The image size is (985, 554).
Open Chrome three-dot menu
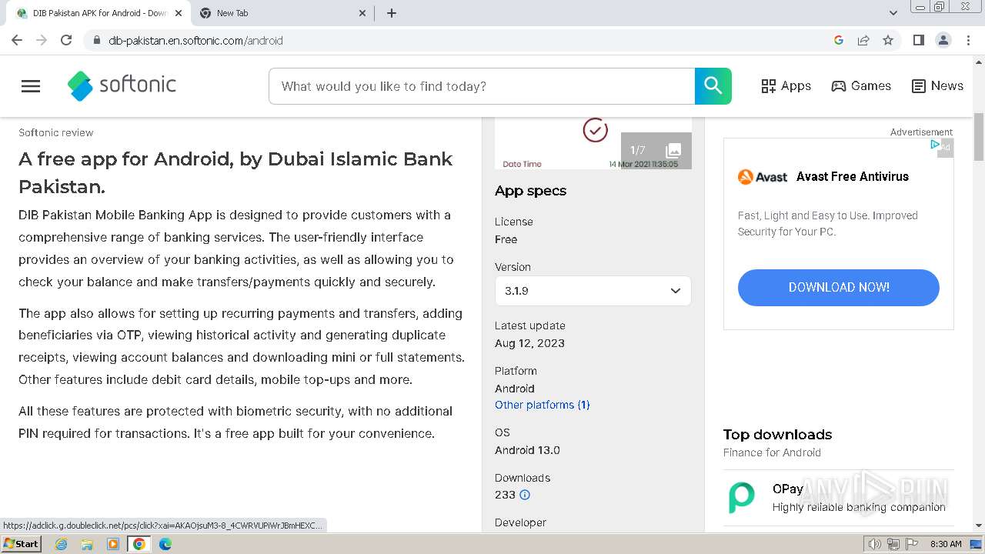(x=968, y=40)
